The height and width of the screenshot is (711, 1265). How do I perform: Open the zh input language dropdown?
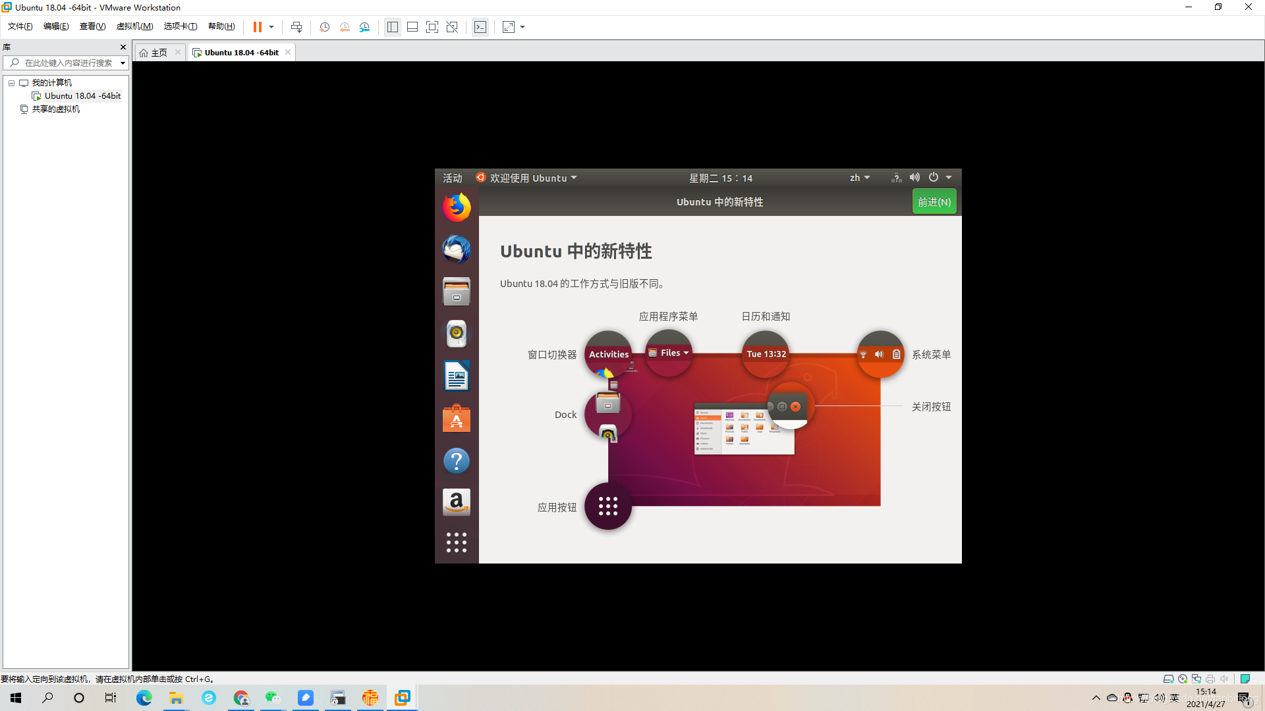(x=859, y=178)
